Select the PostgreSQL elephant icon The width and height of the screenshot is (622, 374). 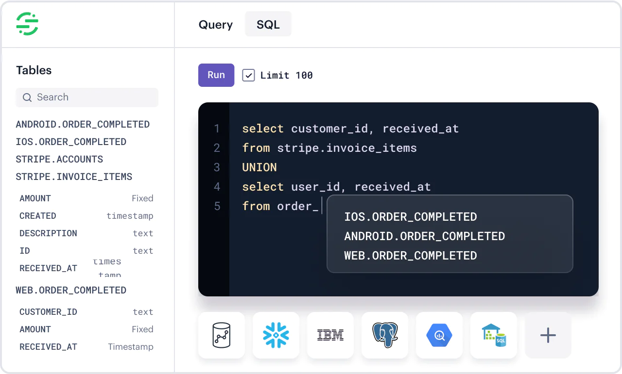click(x=385, y=335)
